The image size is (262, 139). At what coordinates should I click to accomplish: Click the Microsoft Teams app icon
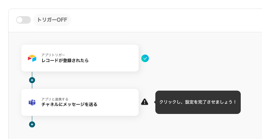click(x=32, y=102)
